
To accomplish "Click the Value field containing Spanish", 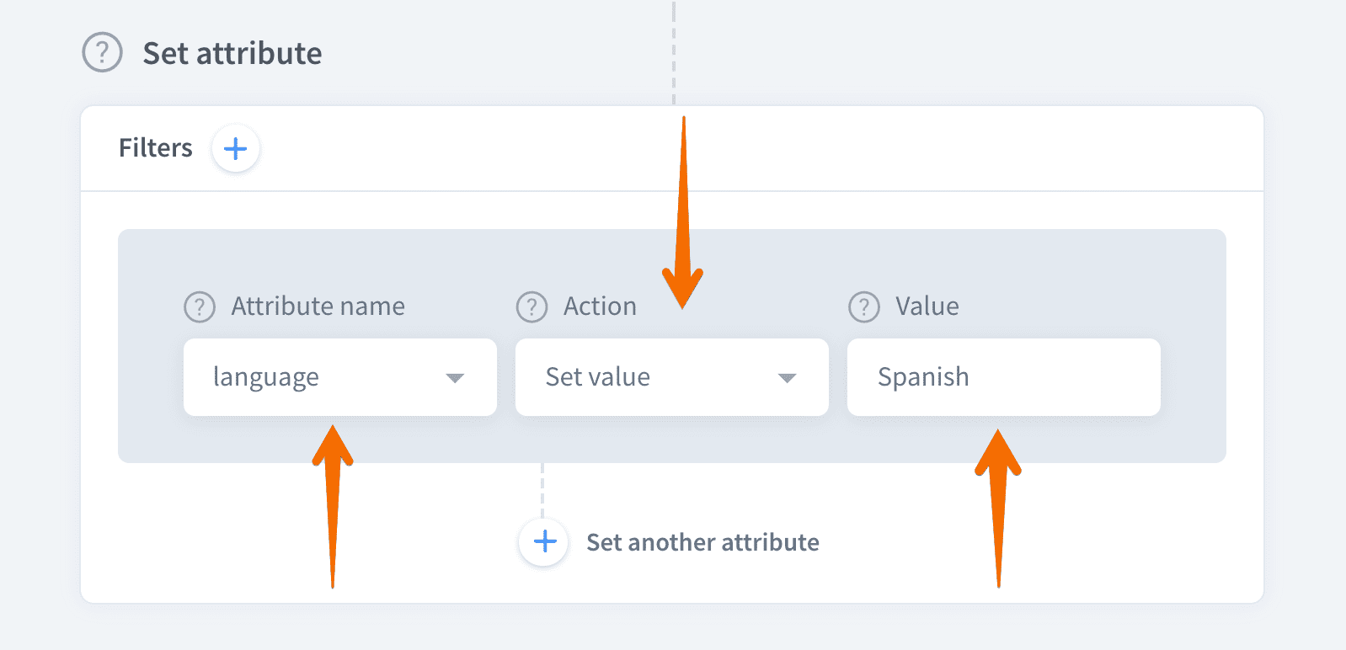I will pyautogui.click(x=1003, y=377).
